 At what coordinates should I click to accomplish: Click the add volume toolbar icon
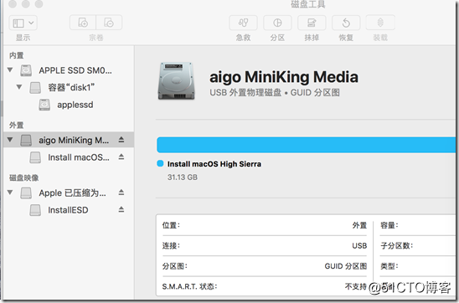pos(83,23)
